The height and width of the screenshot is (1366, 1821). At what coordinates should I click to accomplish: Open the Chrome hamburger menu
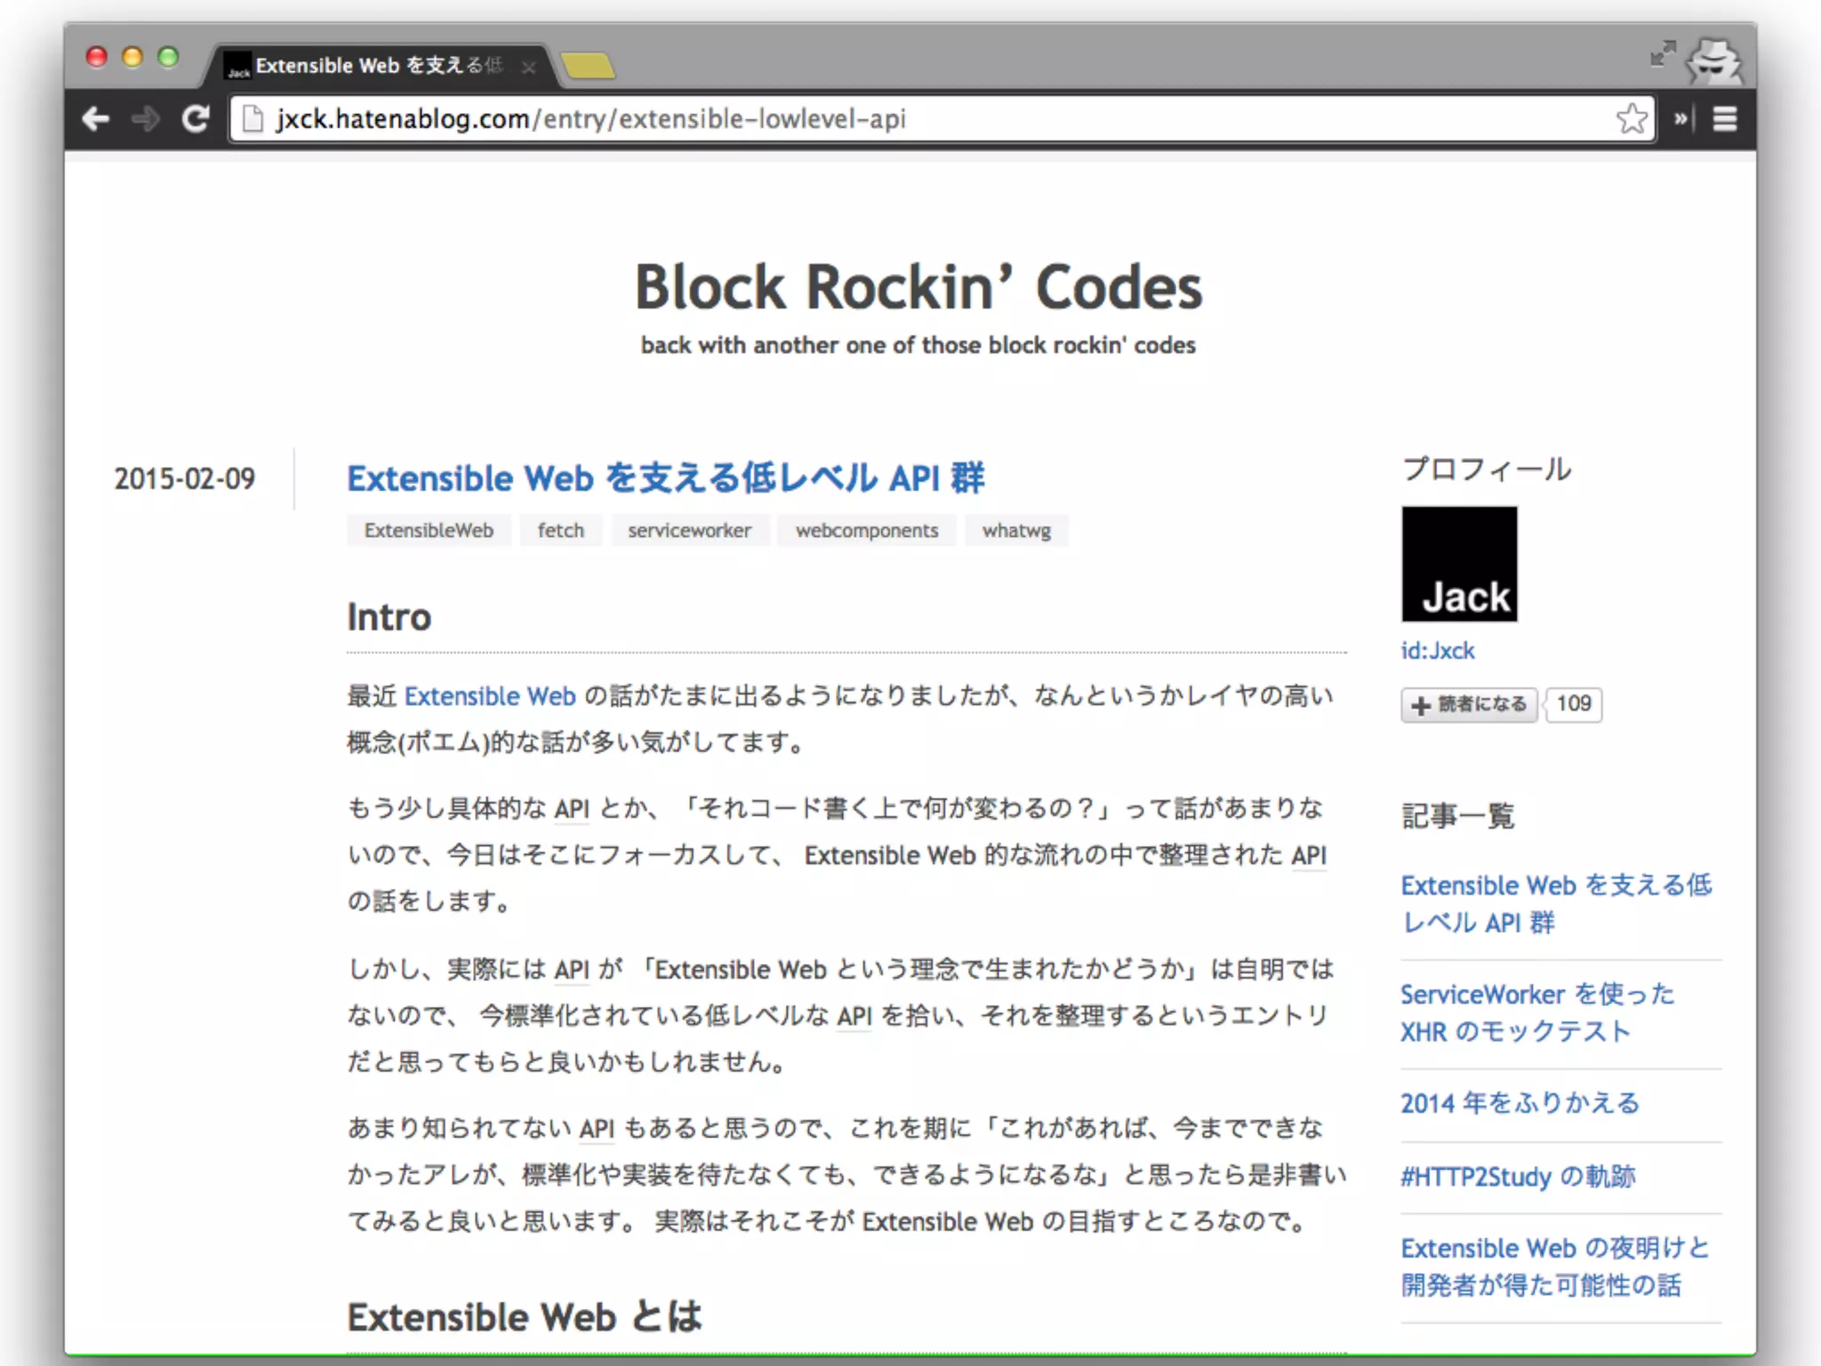(x=1725, y=118)
